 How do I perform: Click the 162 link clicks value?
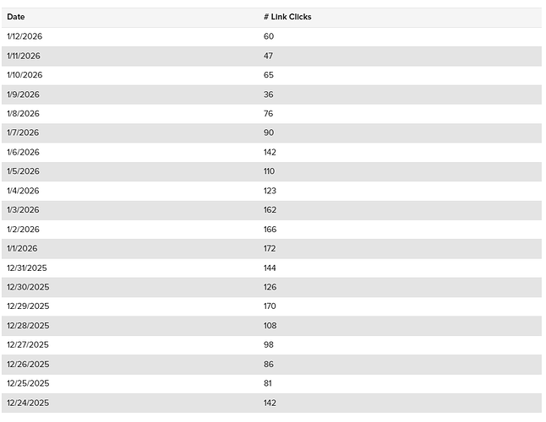point(270,209)
